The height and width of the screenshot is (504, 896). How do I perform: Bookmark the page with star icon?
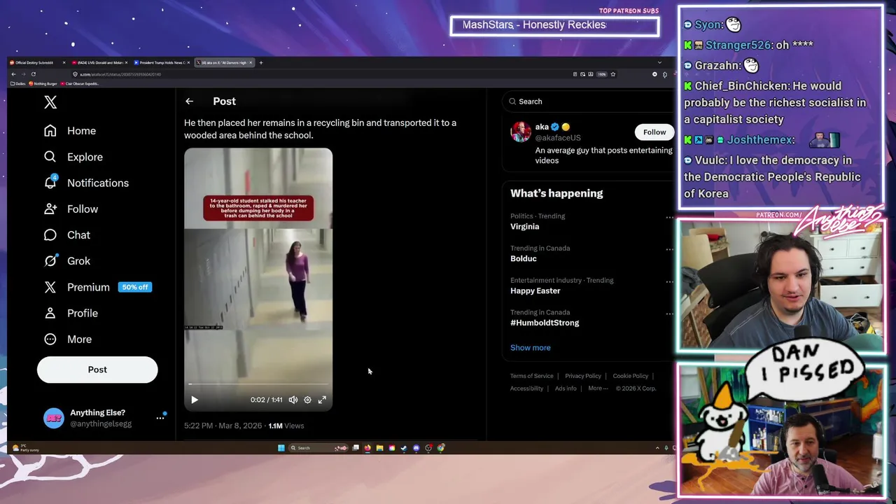click(x=612, y=74)
